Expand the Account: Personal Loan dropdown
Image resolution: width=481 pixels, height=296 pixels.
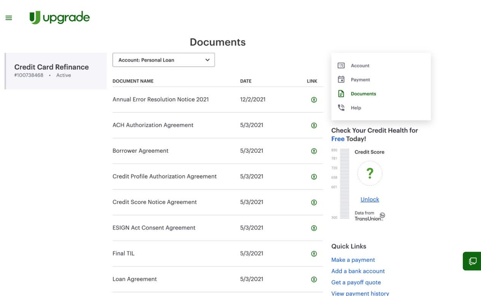point(164,60)
